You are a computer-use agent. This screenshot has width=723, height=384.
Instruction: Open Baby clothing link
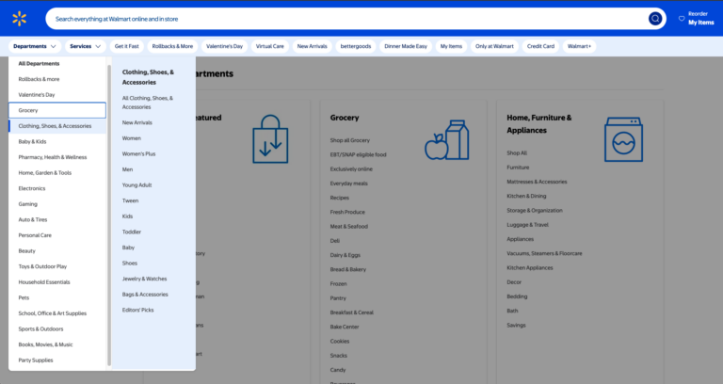(x=128, y=248)
